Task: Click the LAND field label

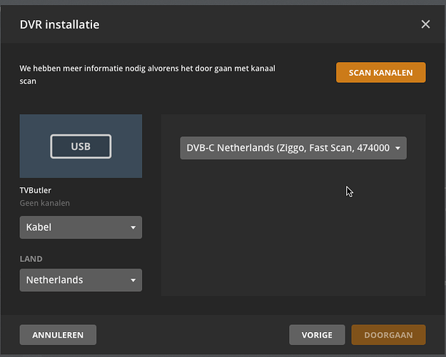Action: tap(31, 258)
